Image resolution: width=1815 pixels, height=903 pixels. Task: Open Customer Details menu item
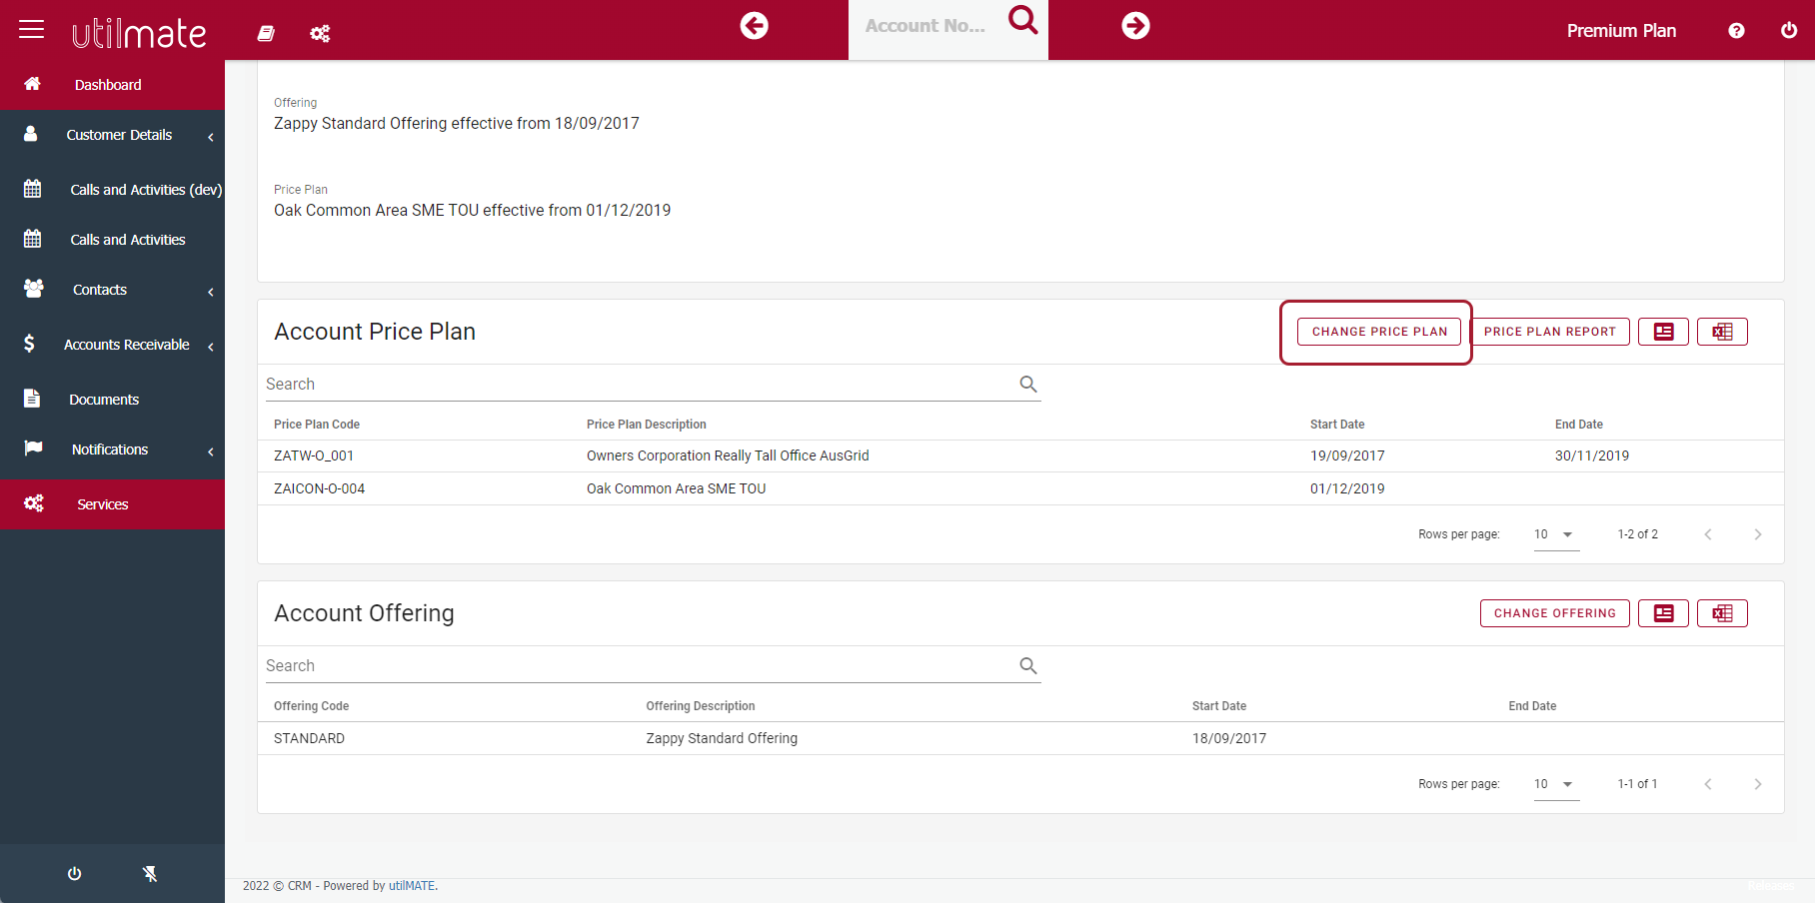coord(112,135)
